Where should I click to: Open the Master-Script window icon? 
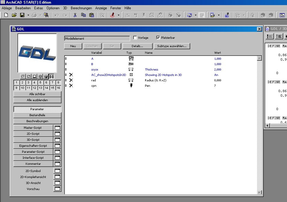click(x=57, y=128)
